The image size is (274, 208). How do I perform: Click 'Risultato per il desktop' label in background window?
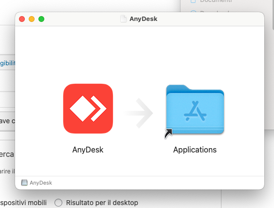pos(102,203)
